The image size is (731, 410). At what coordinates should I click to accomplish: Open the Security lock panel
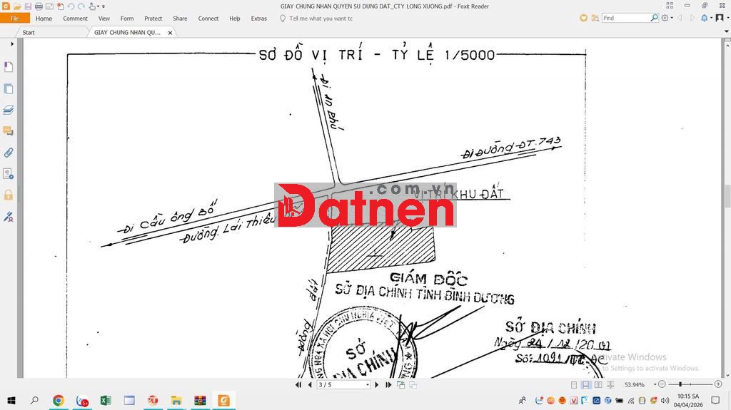[x=9, y=195]
